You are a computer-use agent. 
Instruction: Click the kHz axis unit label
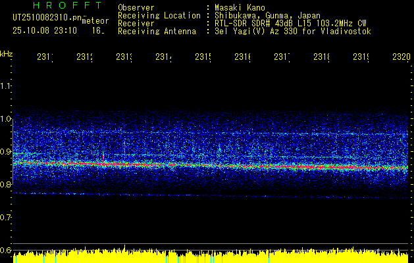click(7, 54)
